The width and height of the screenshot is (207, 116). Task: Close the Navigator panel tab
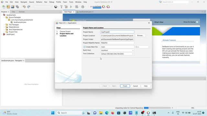point(24,61)
